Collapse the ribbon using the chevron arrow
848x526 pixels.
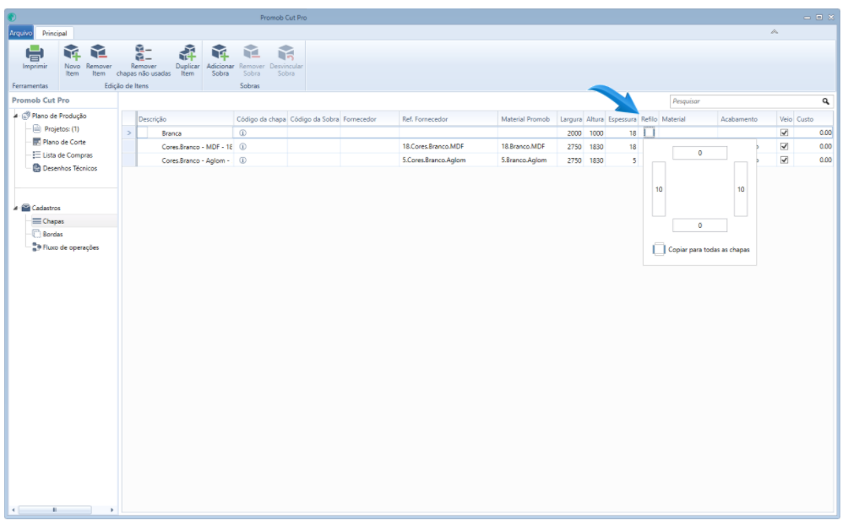click(774, 32)
